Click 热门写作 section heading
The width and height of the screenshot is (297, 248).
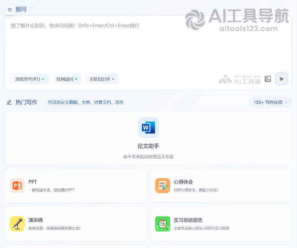tap(26, 103)
